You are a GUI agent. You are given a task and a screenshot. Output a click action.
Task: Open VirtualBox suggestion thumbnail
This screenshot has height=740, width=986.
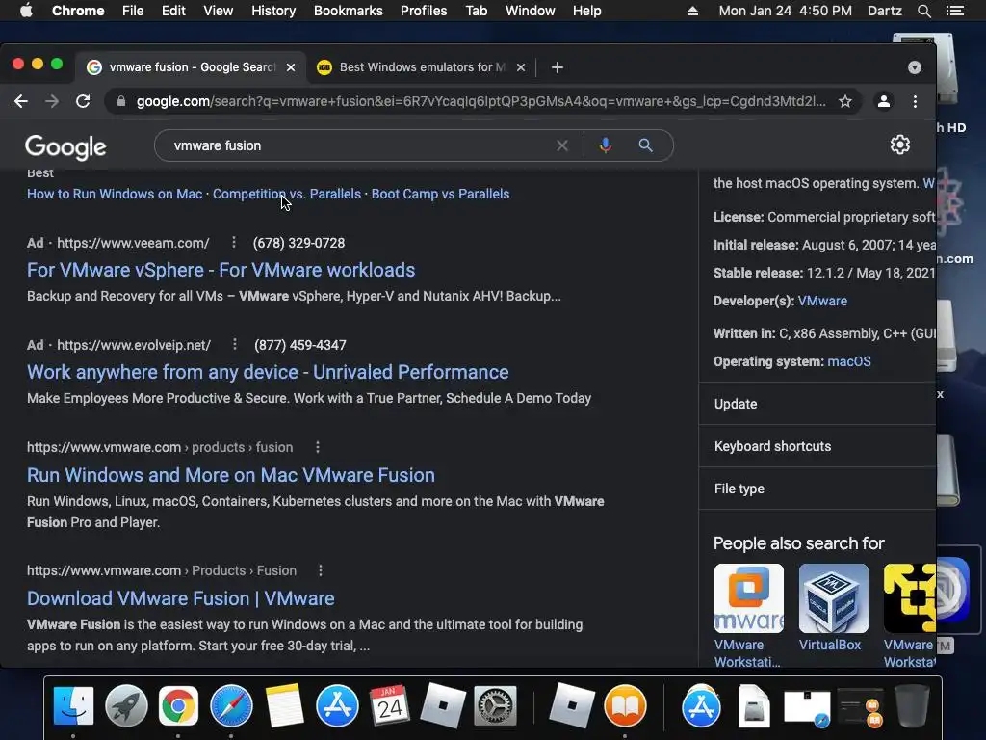[834, 598]
